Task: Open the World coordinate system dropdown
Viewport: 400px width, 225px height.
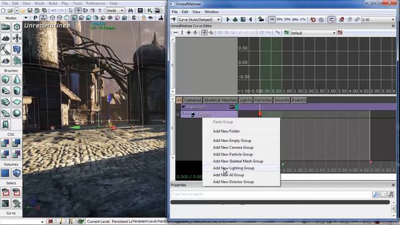Action: (x=115, y=11)
